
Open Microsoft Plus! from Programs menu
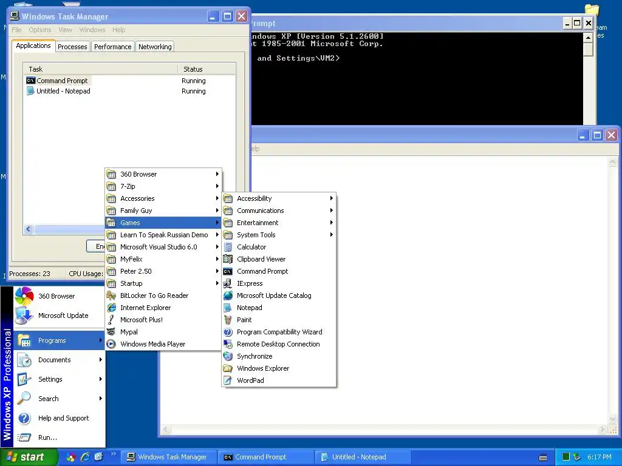pos(163,320)
